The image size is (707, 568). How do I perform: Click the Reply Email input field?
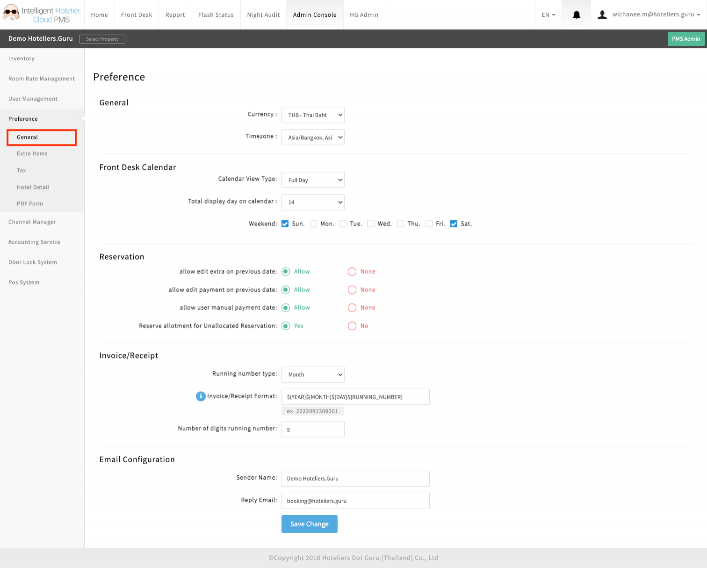355,501
